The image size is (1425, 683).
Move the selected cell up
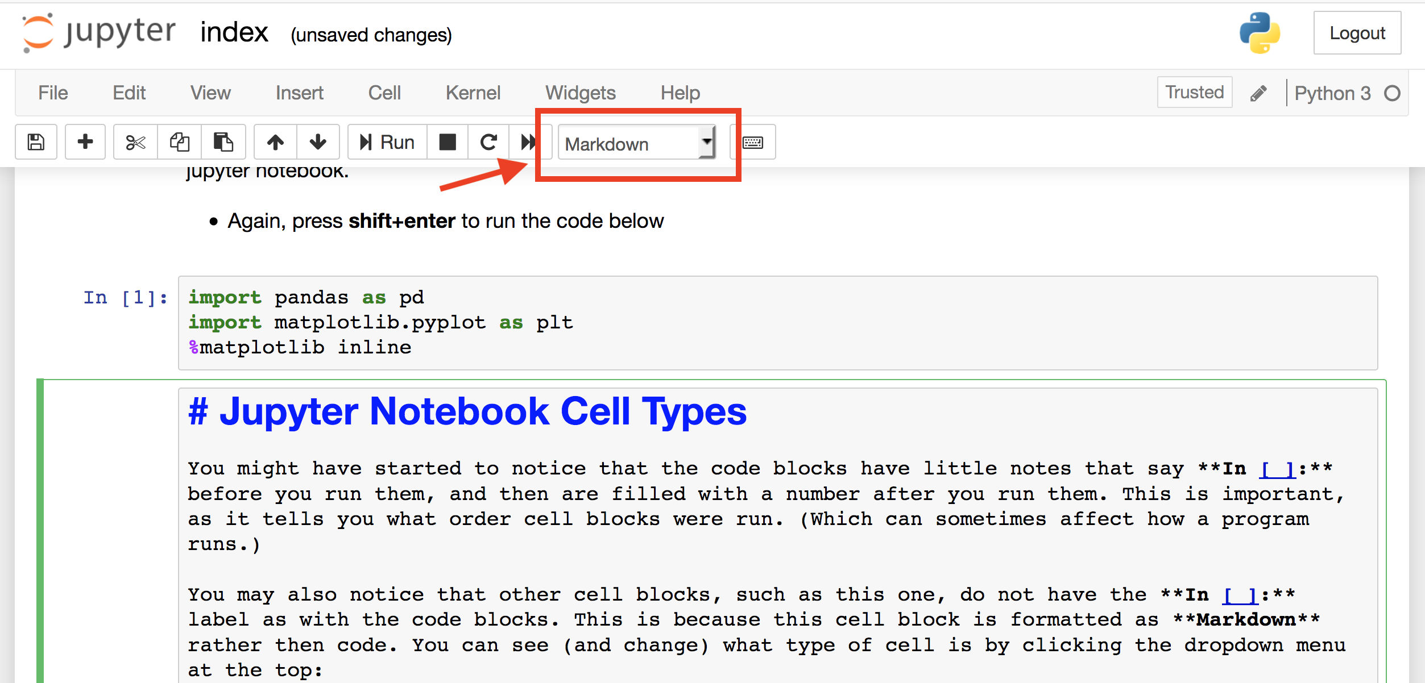(x=275, y=141)
